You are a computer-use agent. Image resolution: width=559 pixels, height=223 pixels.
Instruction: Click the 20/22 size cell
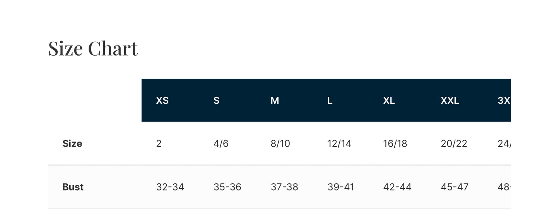(454, 144)
